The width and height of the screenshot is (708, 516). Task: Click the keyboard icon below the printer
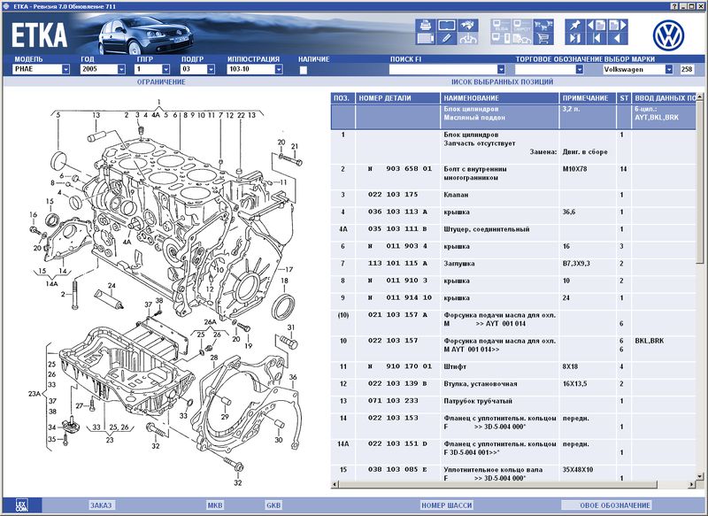425,39
